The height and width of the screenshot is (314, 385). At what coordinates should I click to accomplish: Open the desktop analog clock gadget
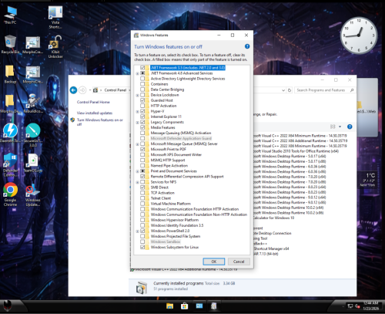click(x=359, y=35)
